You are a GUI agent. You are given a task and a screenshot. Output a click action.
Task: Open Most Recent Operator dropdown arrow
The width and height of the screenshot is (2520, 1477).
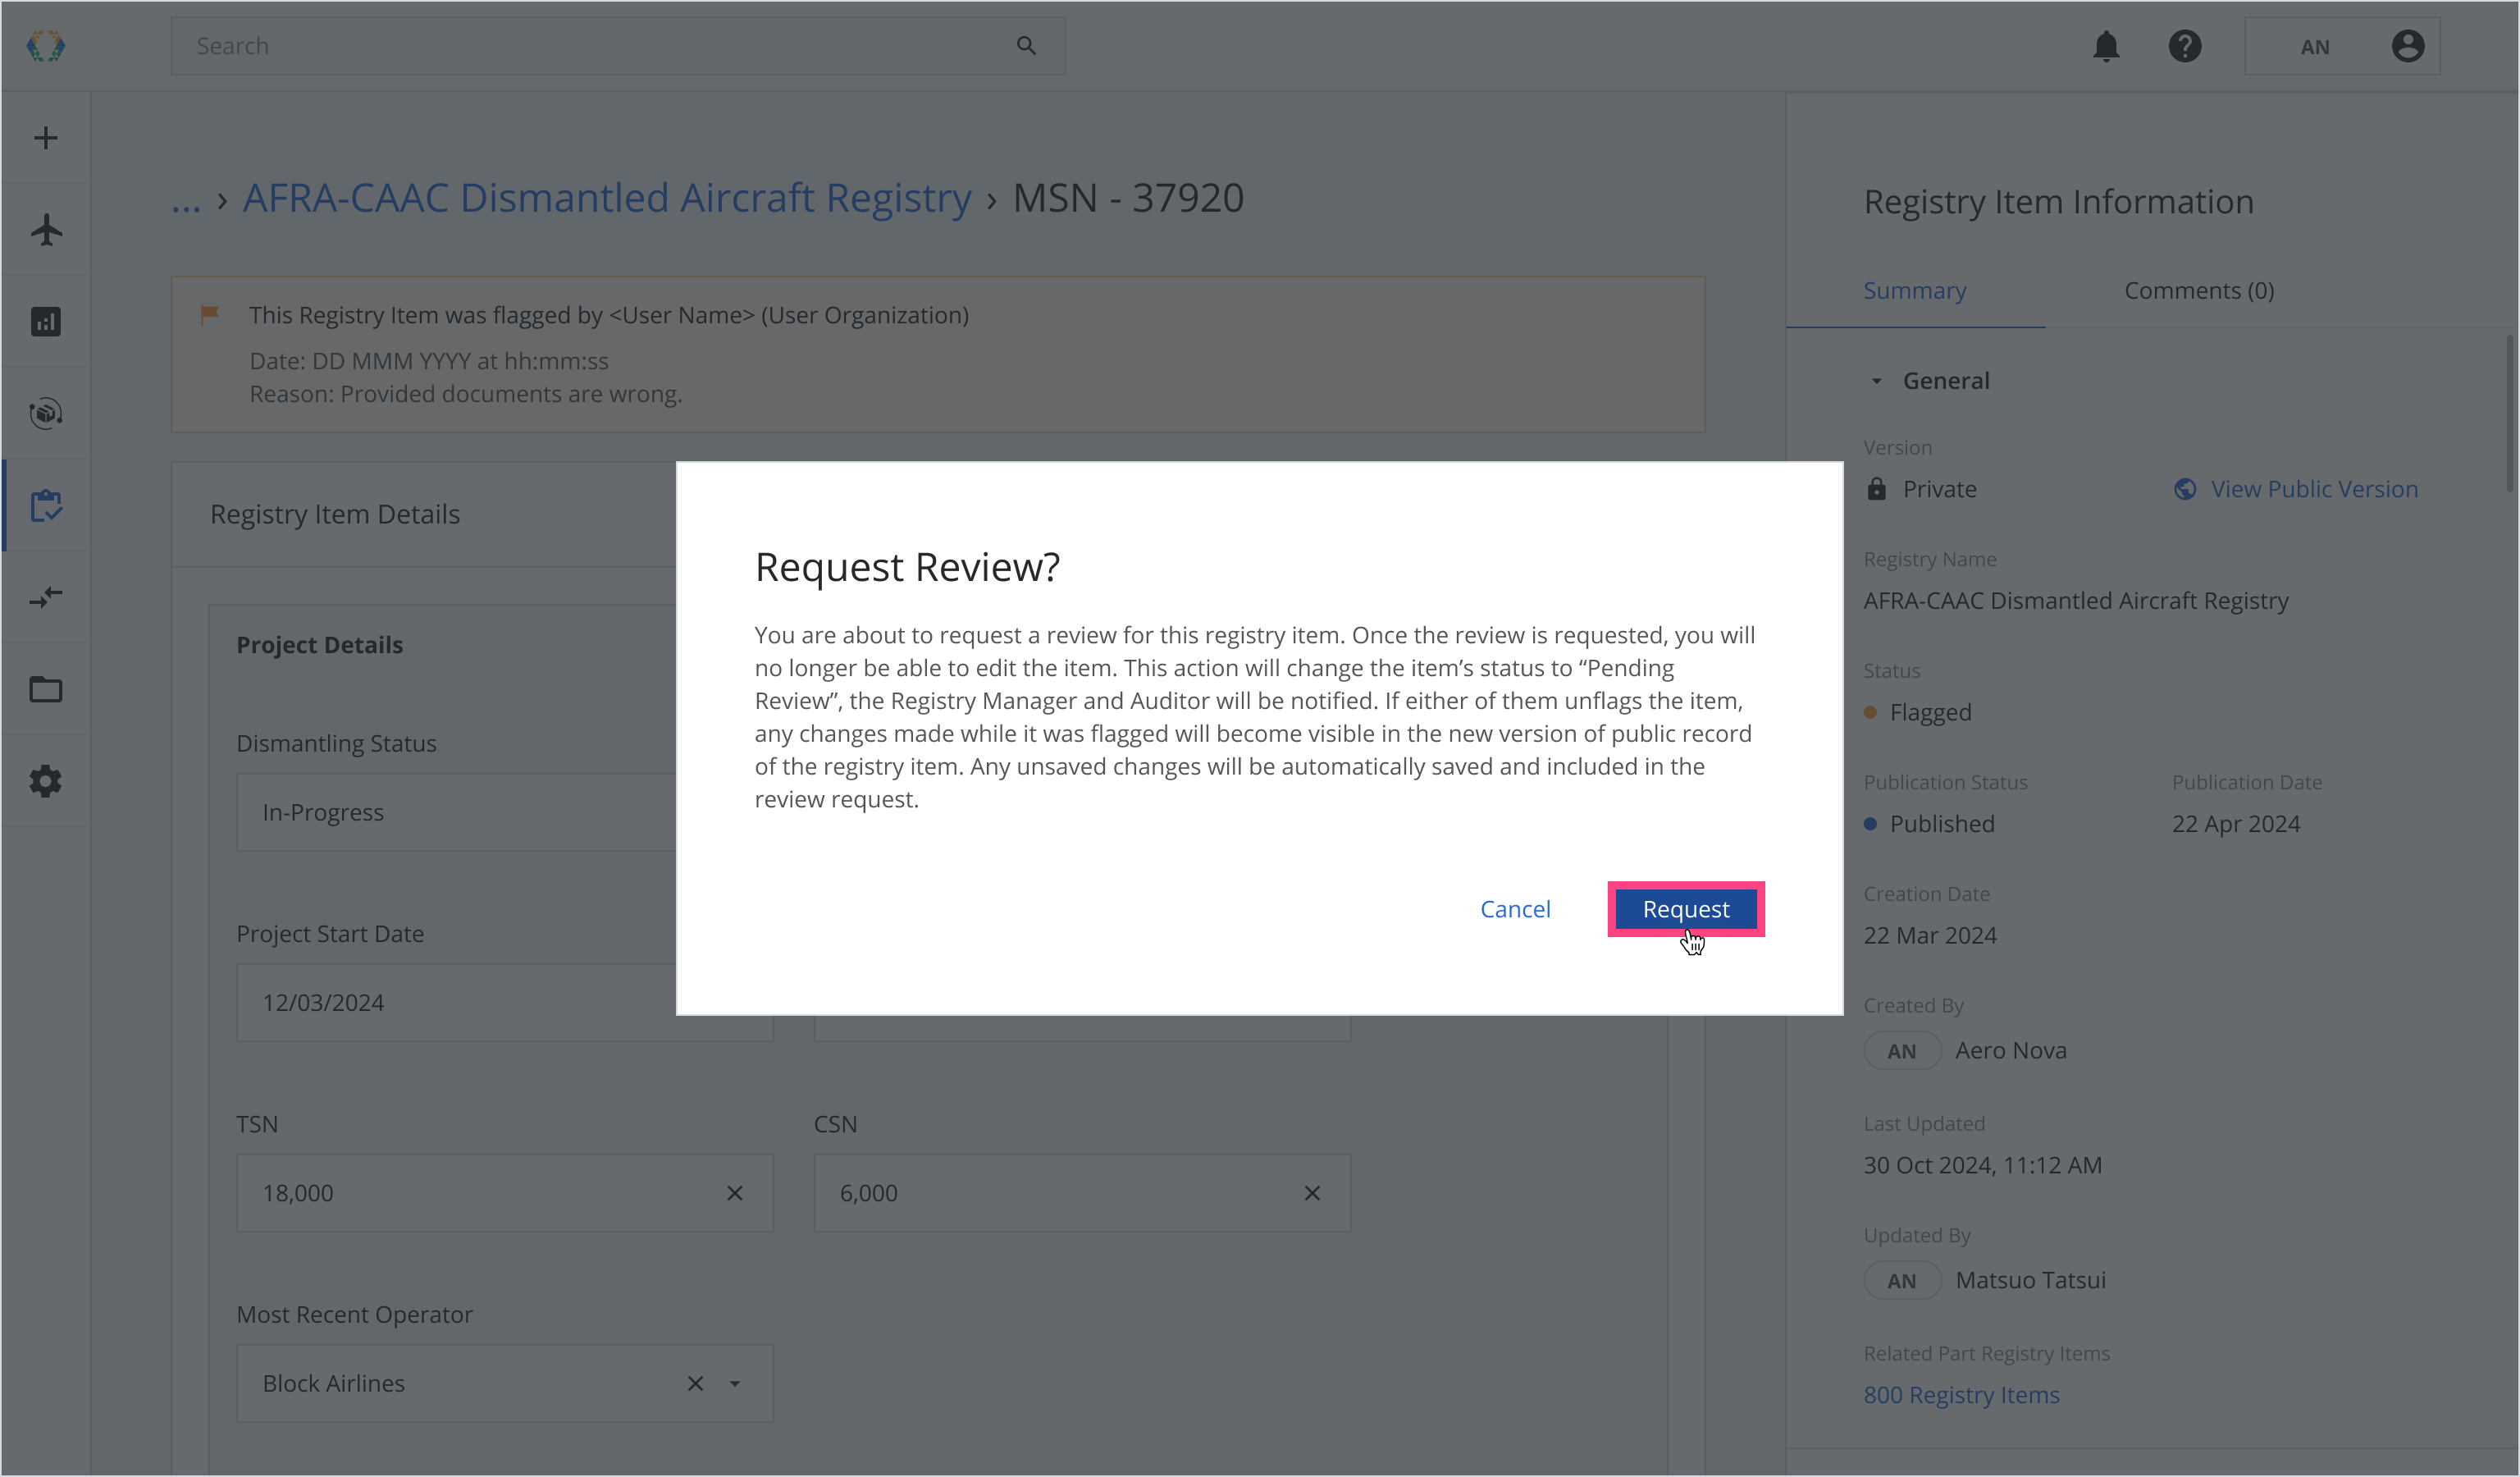735,1384
